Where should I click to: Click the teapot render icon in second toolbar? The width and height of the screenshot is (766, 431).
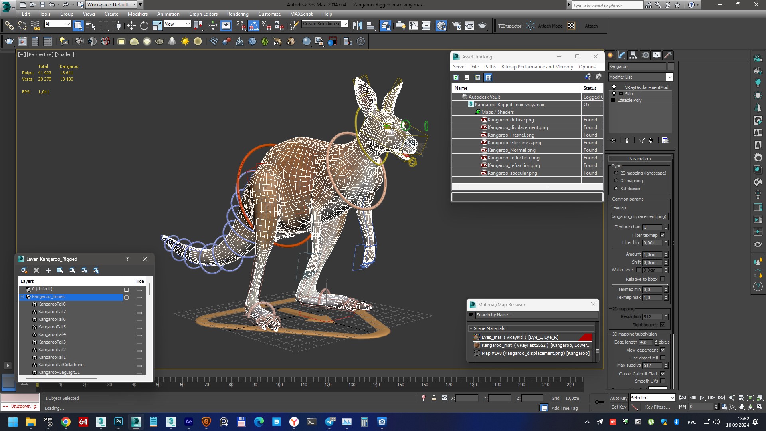click(x=9, y=41)
